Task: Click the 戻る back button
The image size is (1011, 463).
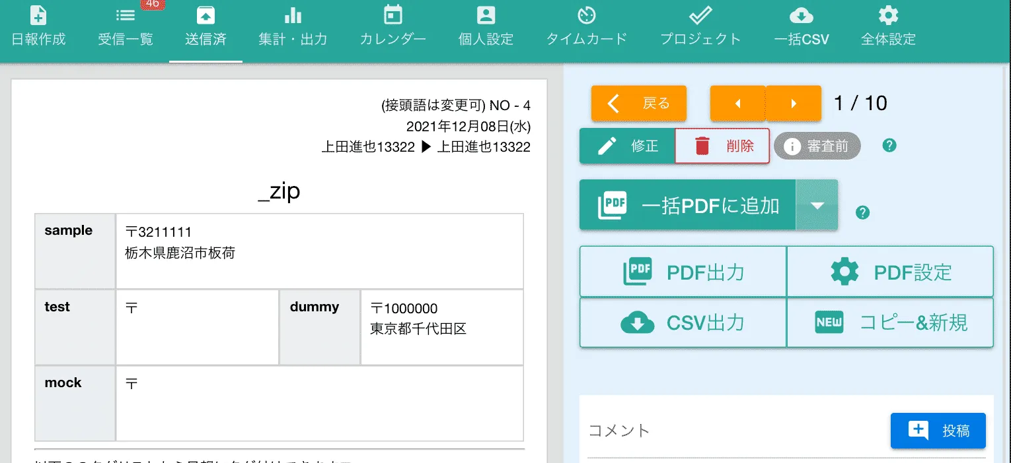Action: [638, 104]
